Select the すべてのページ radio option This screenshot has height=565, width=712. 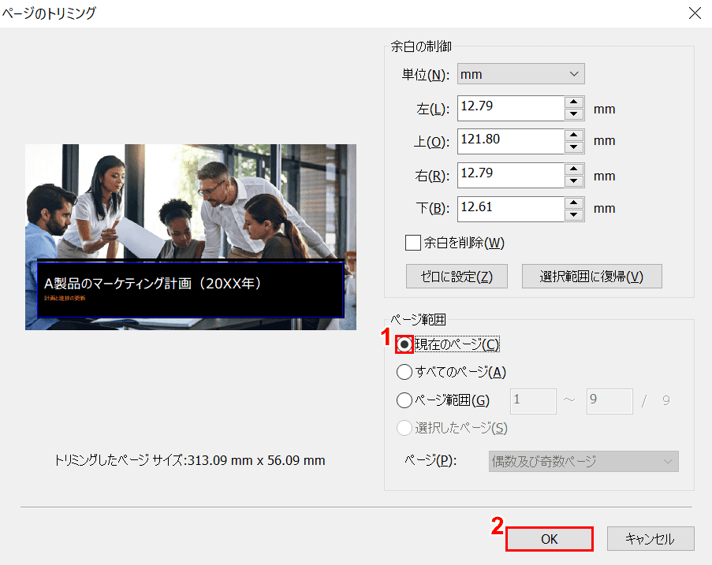point(404,372)
